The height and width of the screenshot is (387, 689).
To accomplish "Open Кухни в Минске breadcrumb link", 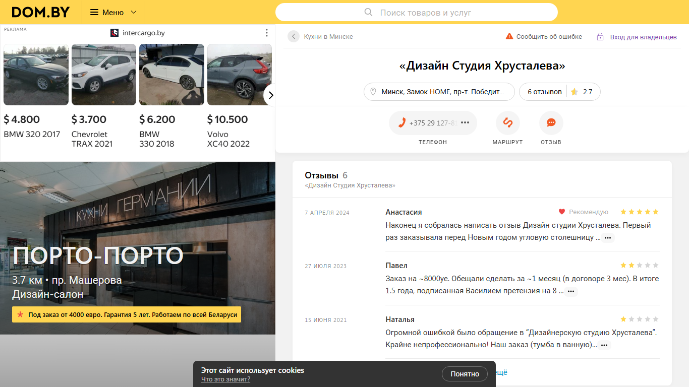I will (x=328, y=37).
